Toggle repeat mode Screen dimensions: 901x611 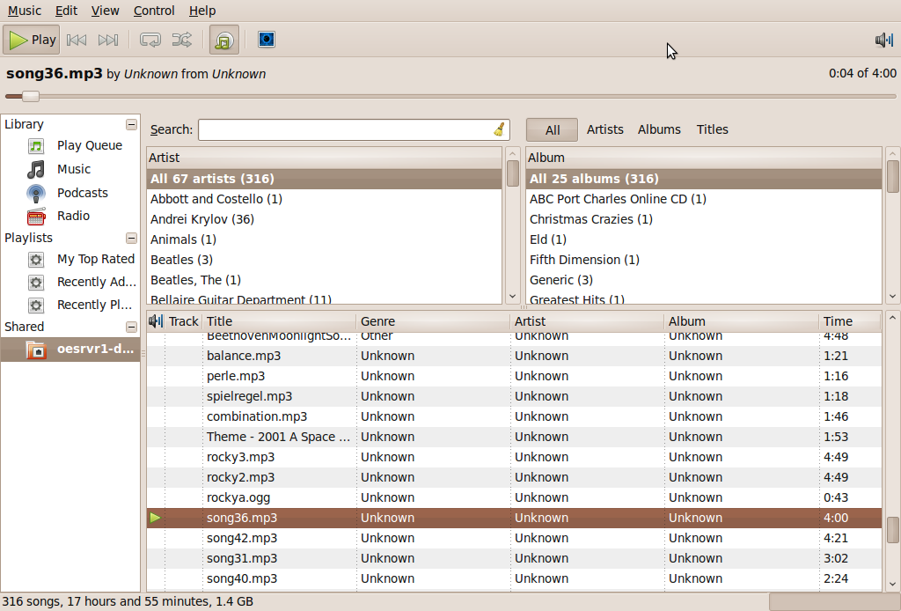click(150, 40)
